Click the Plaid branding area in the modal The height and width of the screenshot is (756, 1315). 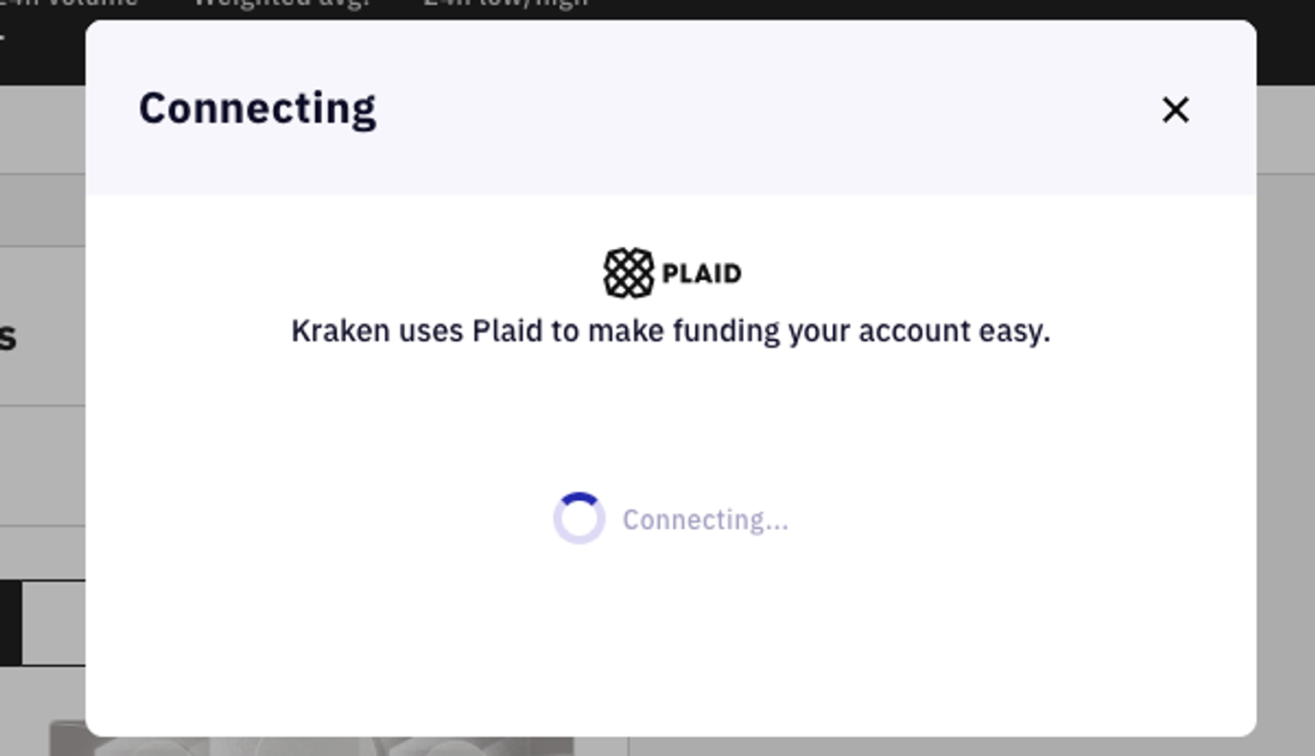(x=670, y=271)
